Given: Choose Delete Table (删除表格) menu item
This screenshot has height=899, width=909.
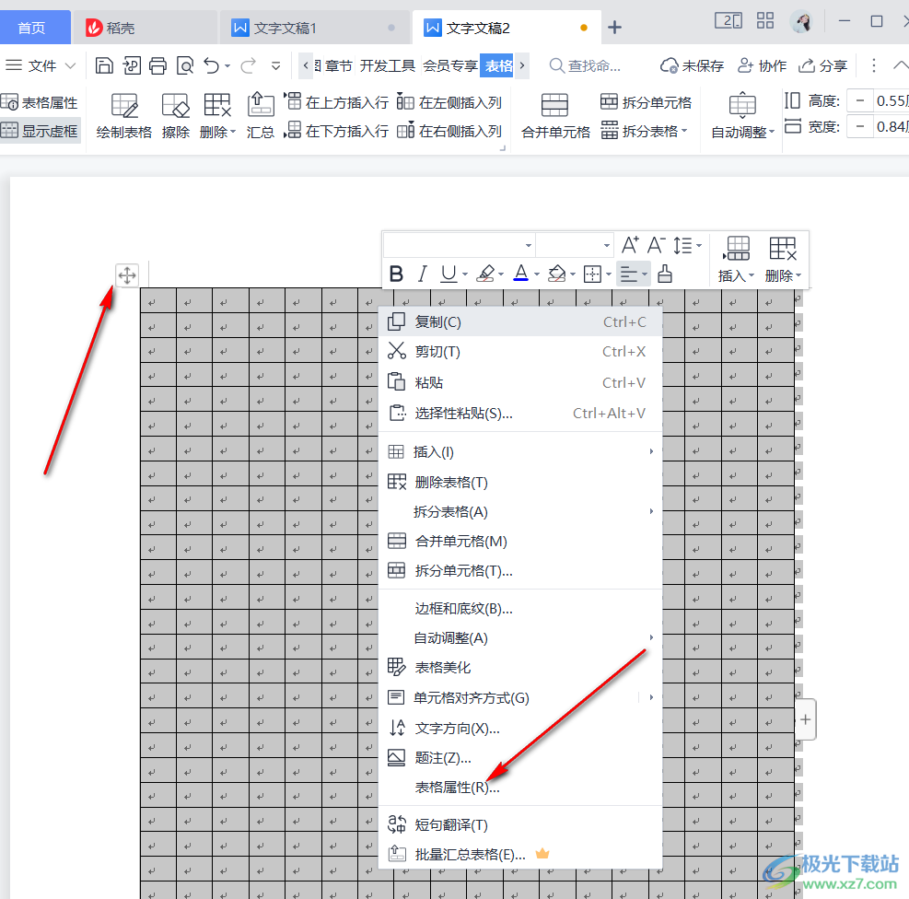Looking at the screenshot, I should [520, 483].
